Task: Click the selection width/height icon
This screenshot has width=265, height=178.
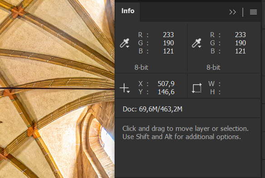Action: (197, 88)
